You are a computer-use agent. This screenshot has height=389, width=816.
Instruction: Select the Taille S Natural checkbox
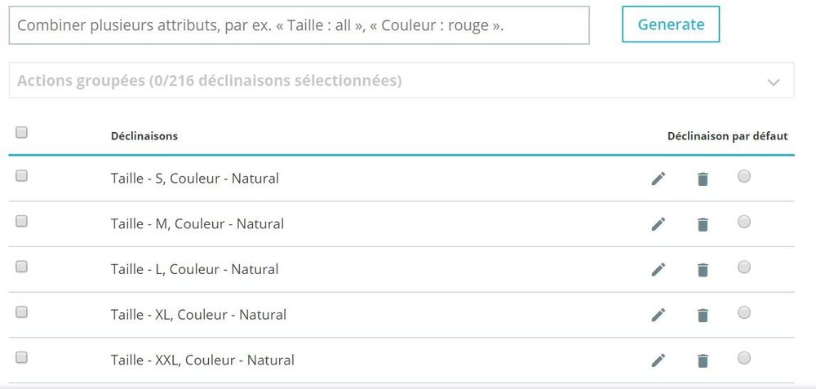point(22,175)
